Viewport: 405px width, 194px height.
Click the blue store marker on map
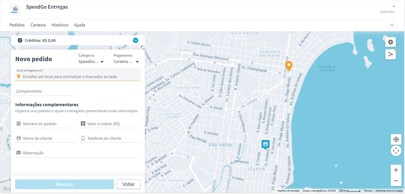(265, 144)
